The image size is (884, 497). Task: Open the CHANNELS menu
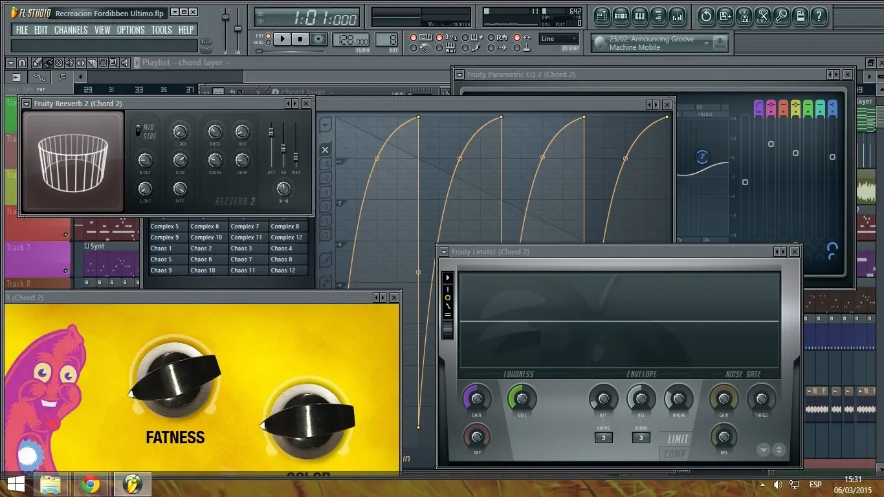71,30
